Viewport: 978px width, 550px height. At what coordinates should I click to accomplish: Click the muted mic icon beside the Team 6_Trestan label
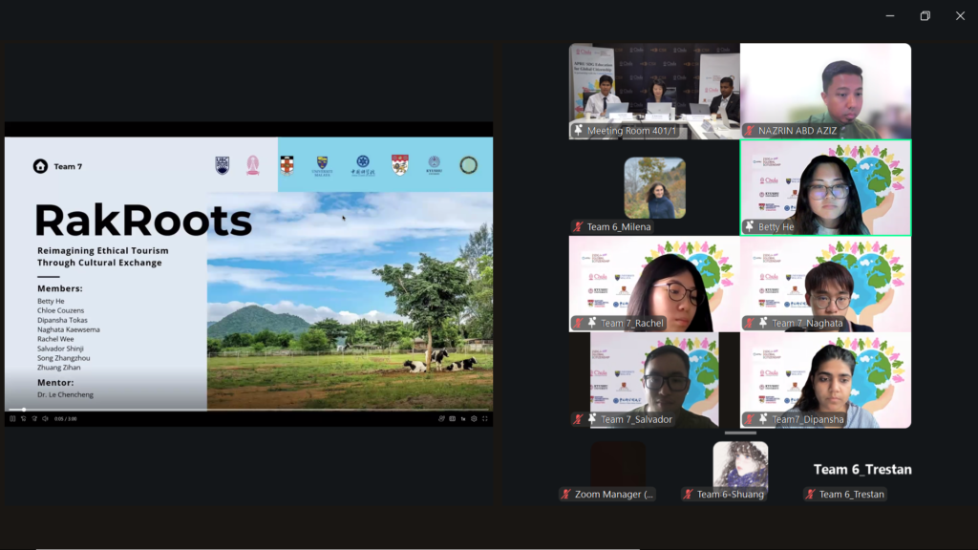tap(810, 494)
